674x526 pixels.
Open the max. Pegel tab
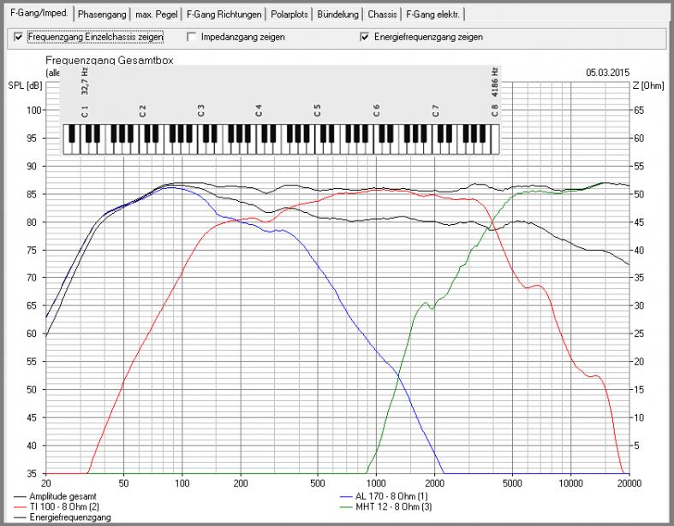157,15
